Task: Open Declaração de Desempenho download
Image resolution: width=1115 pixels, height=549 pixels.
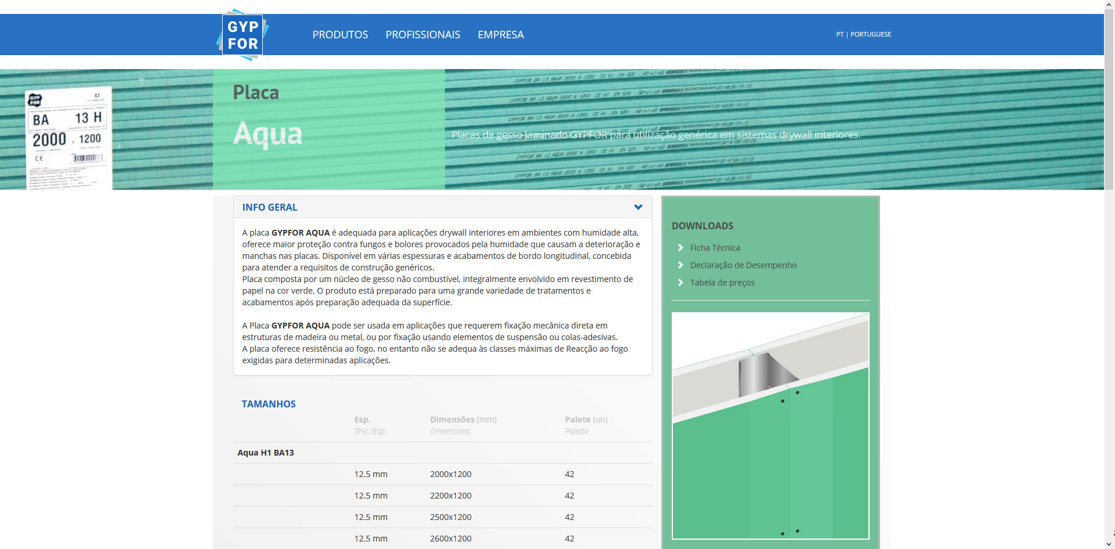Action: [x=743, y=265]
